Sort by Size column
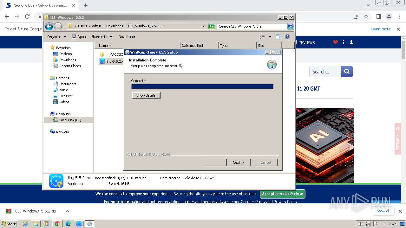Image resolution: width=406 pixels, height=228 pixels. coord(269,46)
